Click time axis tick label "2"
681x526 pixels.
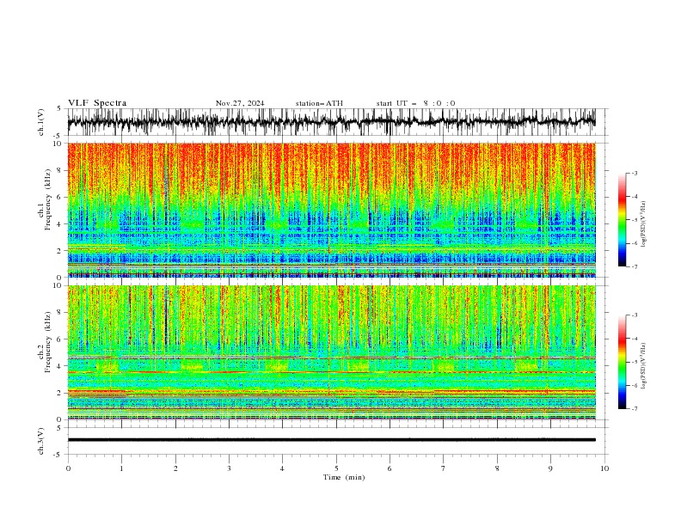coord(175,468)
